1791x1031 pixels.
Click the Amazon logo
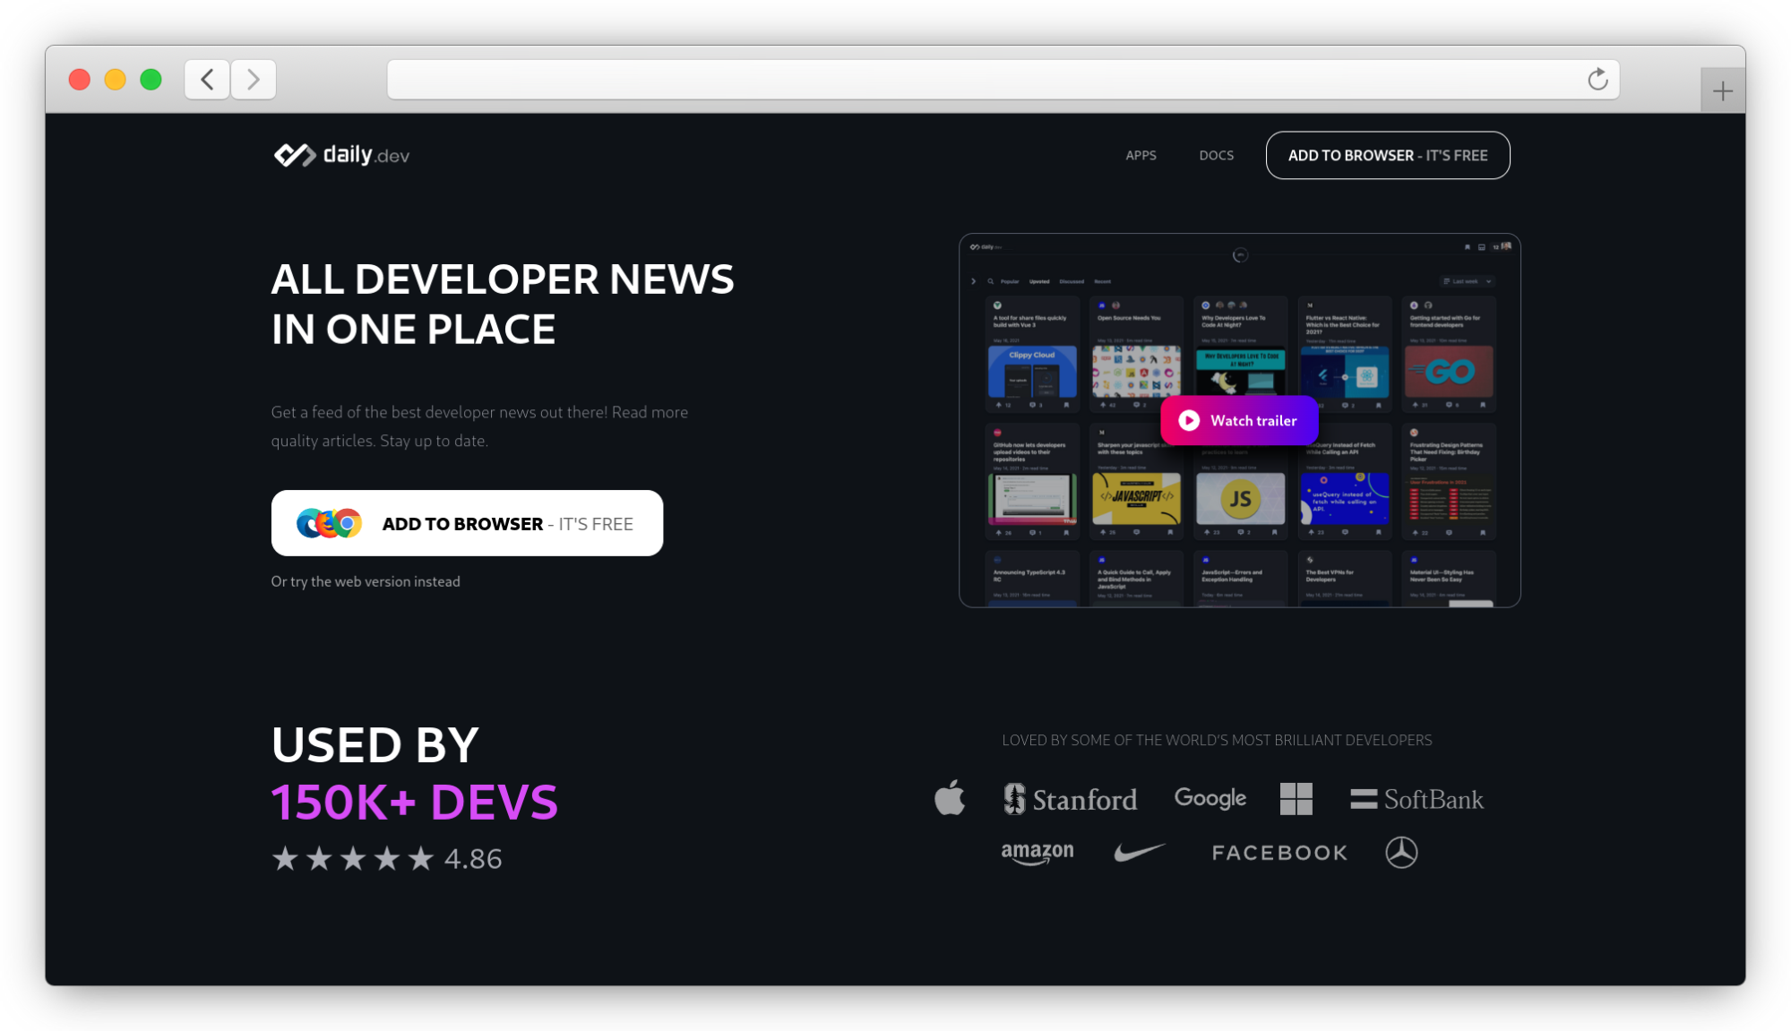1038,853
